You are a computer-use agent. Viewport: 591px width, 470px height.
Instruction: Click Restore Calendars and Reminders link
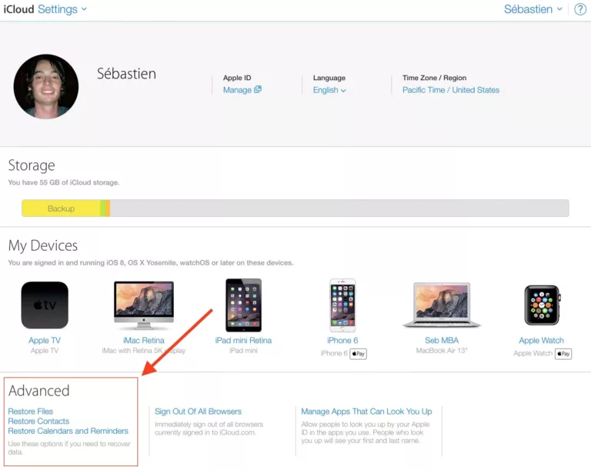(68, 431)
